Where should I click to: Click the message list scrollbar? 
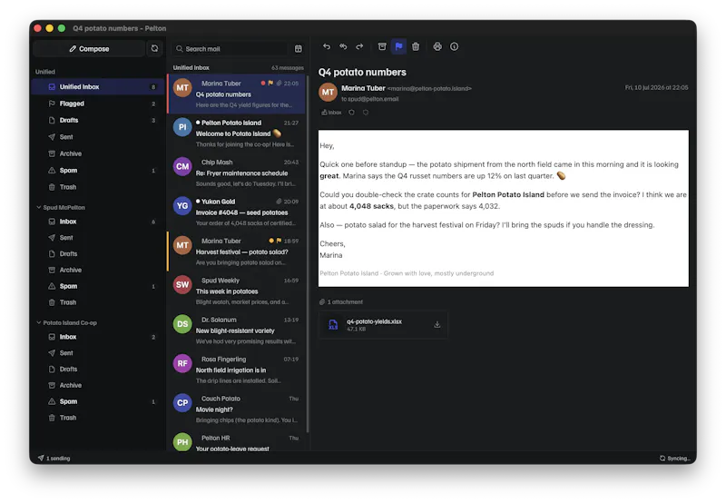click(x=308, y=254)
